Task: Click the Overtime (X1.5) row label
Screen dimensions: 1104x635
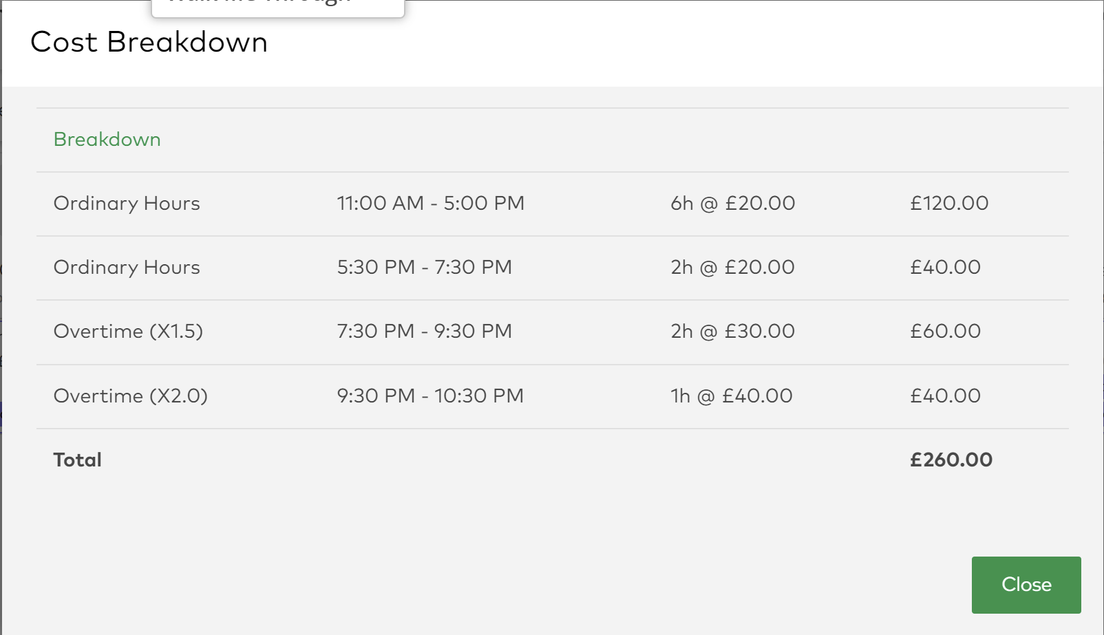Action: click(128, 331)
